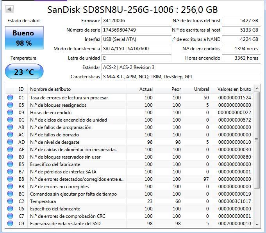This screenshot has width=266, height=233.
Task: Sort by Umbral column header
Action: pyautogui.click(x=197, y=89)
